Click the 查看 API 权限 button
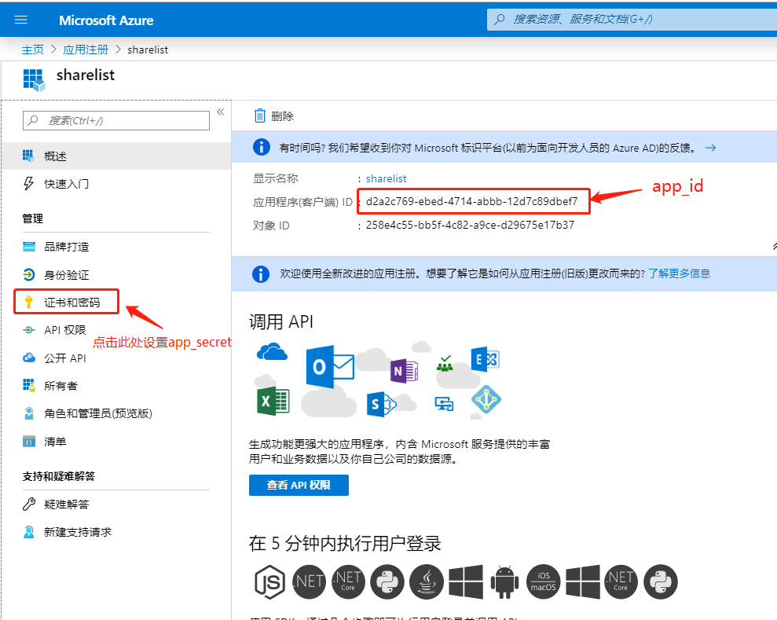The image size is (777, 620). click(x=299, y=485)
